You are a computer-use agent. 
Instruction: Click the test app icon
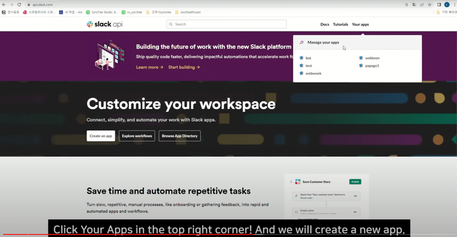301,66
